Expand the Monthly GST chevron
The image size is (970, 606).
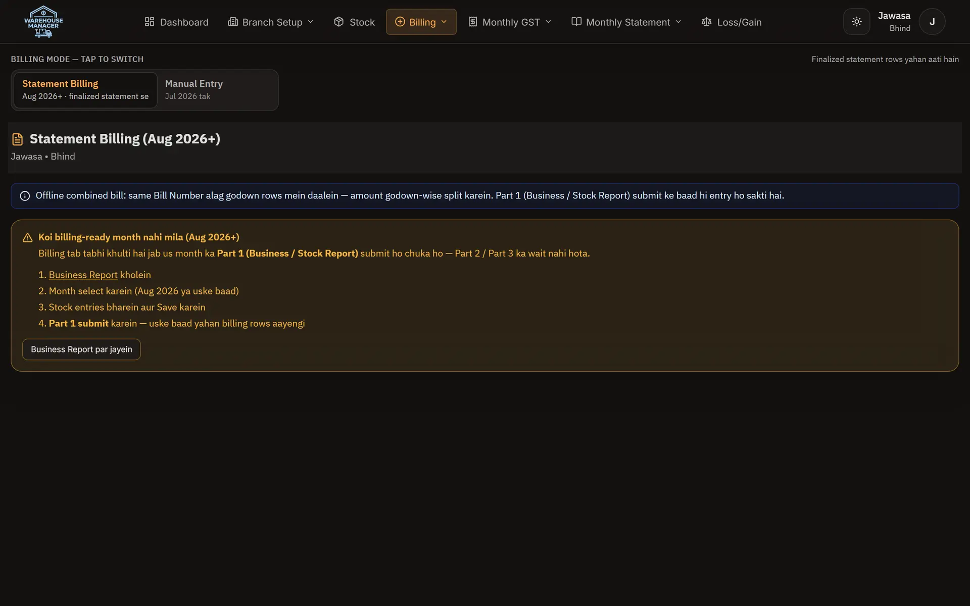coord(549,22)
